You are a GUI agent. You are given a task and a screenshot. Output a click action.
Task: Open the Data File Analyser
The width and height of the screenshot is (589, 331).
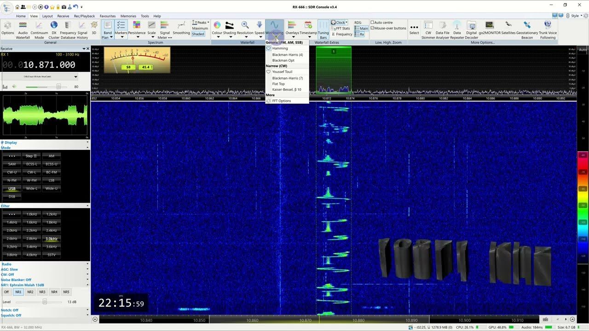tap(442, 29)
